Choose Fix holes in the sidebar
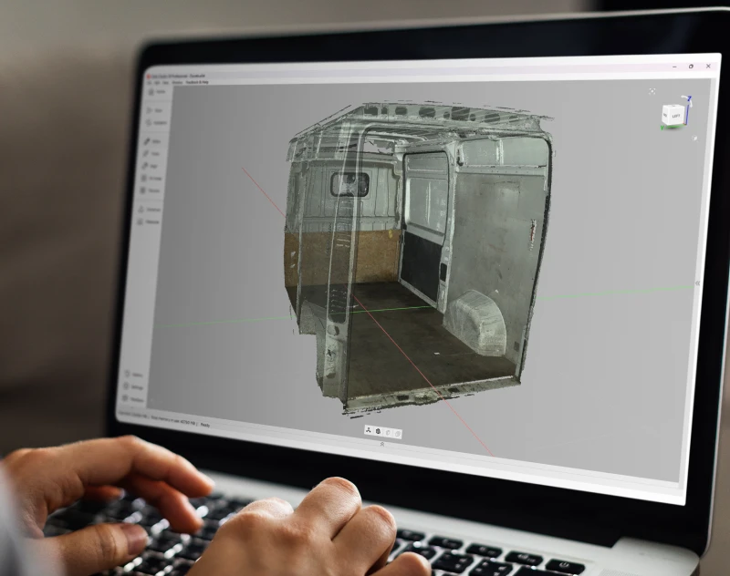This screenshot has height=576, width=730. (x=151, y=178)
